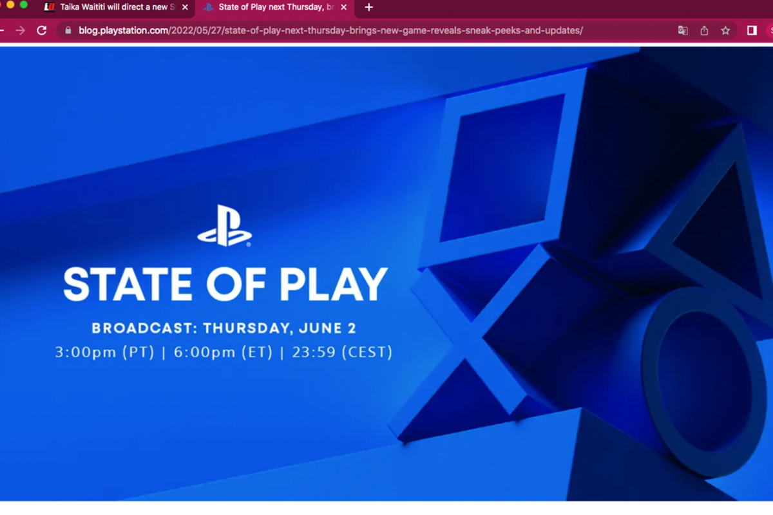Bookmark this page with star icon
The width and height of the screenshot is (773, 515).
pos(725,30)
